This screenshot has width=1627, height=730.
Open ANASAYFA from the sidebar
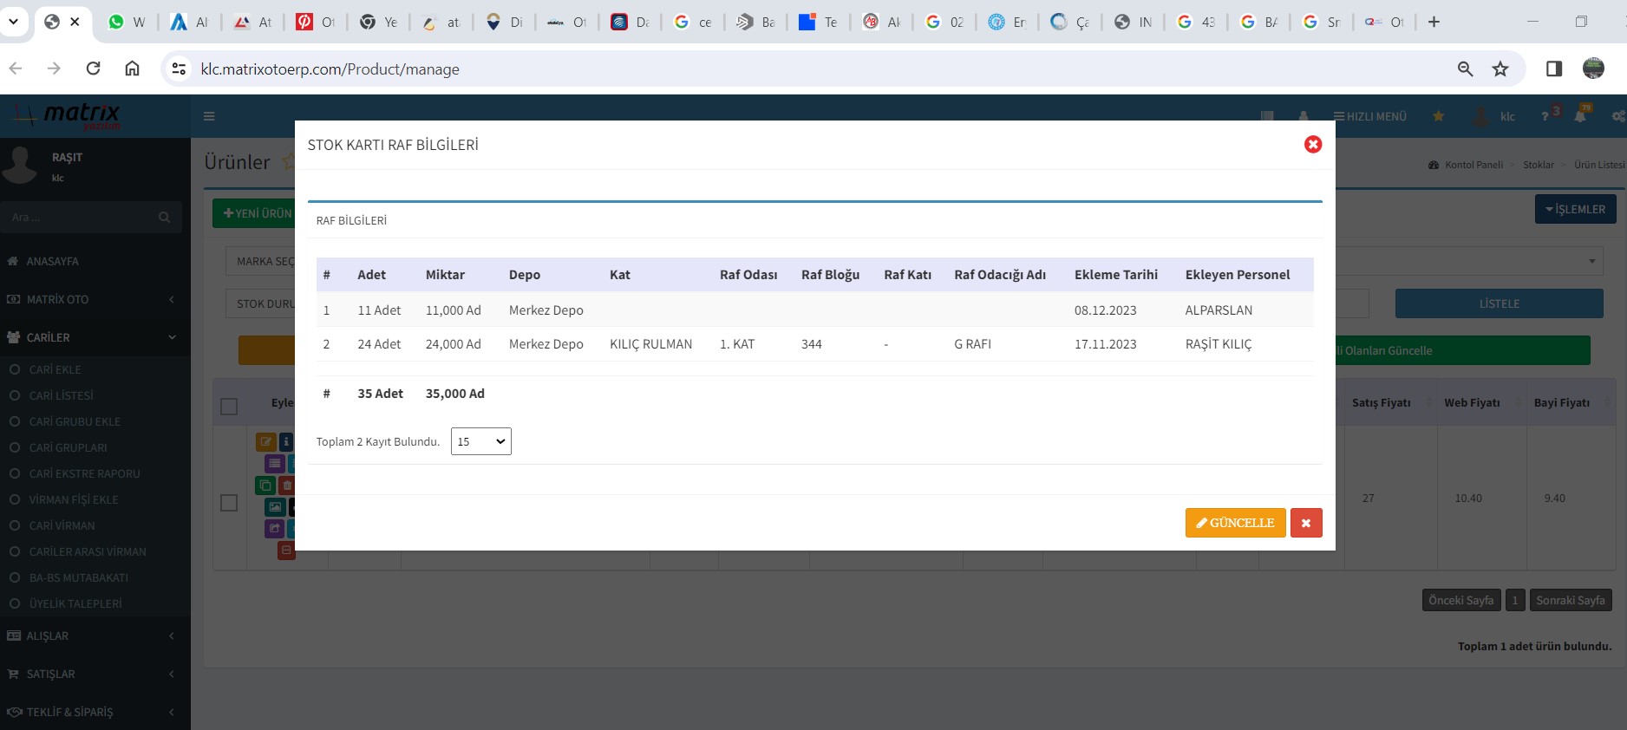tap(52, 261)
